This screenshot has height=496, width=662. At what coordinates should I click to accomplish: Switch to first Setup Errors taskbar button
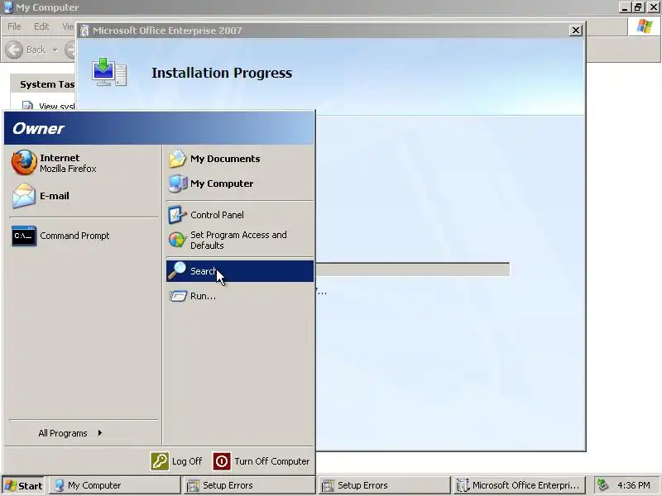[249, 485]
